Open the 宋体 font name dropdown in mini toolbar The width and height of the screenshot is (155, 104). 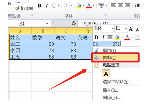click(113, 29)
